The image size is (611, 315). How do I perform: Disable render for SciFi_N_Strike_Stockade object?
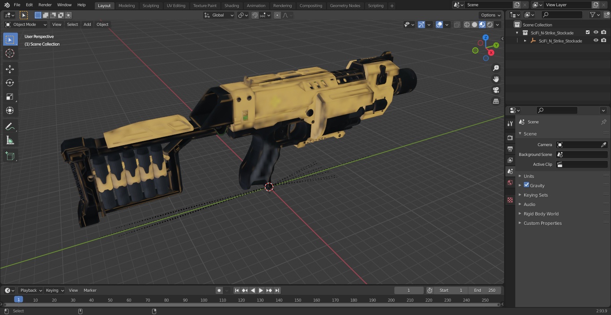tap(604, 41)
